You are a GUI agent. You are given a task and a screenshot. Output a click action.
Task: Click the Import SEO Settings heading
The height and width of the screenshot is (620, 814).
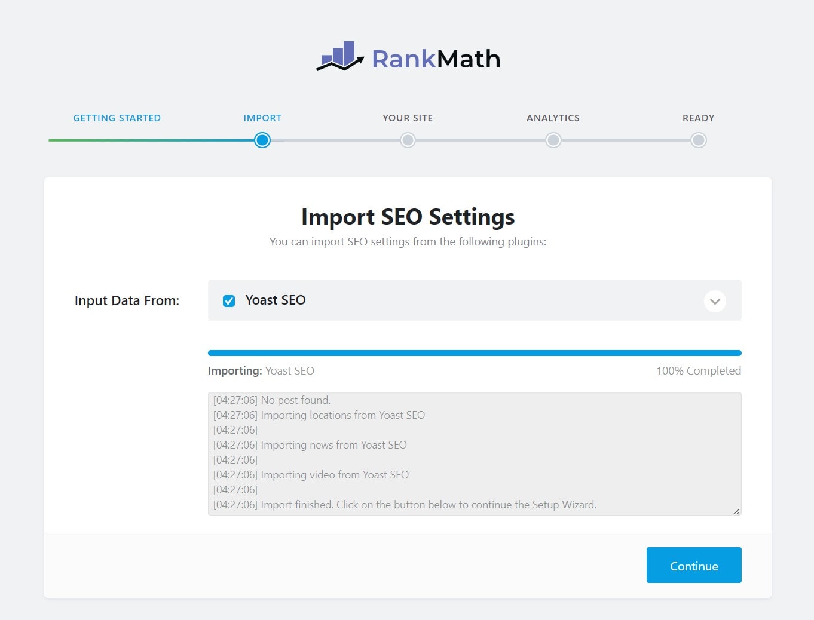tap(408, 217)
